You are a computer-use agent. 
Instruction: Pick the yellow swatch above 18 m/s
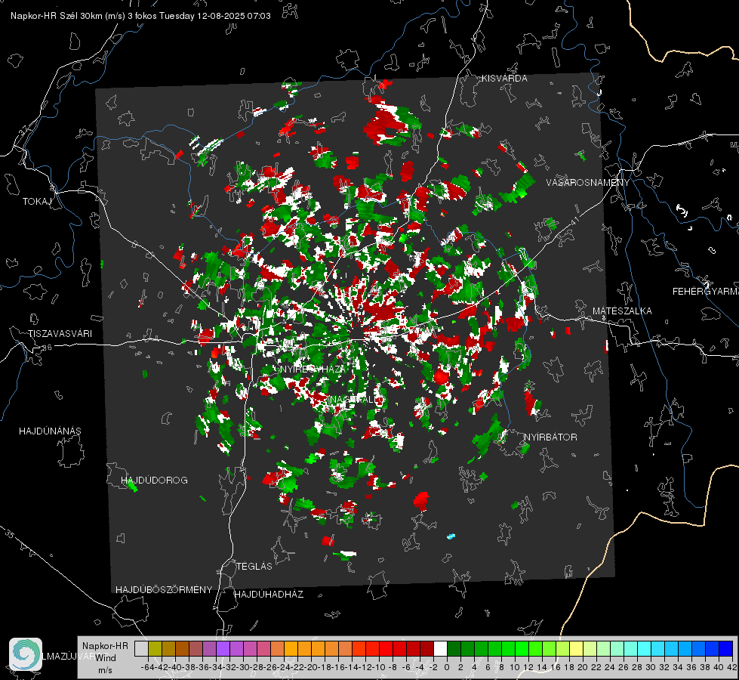(576, 648)
